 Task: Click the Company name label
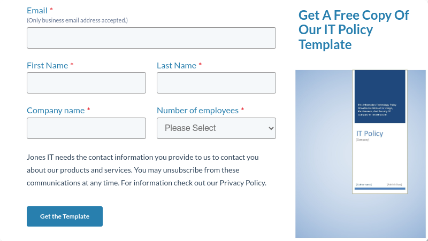click(56, 110)
